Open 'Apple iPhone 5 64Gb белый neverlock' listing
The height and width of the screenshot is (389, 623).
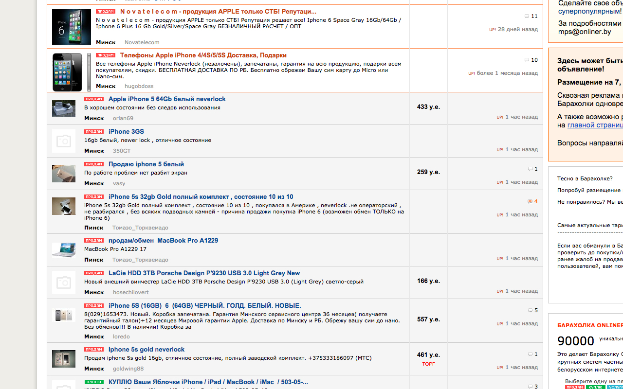click(x=167, y=99)
